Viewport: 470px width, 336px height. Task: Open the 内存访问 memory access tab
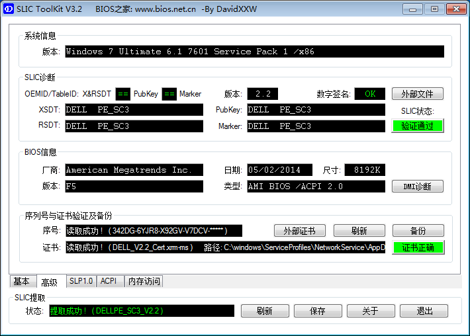[x=144, y=281]
